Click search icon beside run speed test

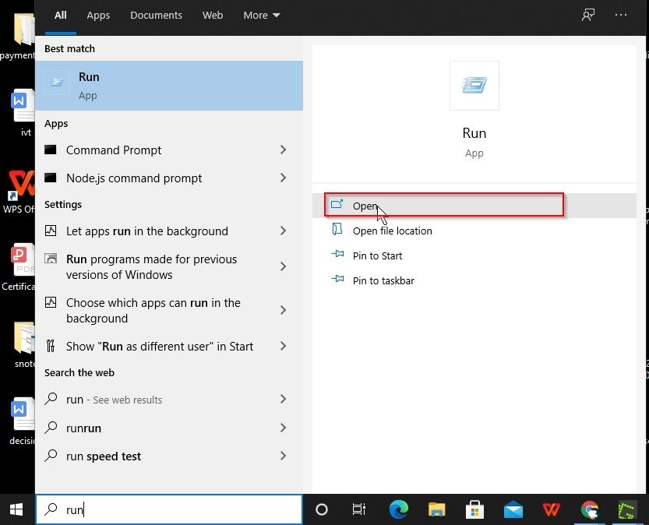[51, 456]
